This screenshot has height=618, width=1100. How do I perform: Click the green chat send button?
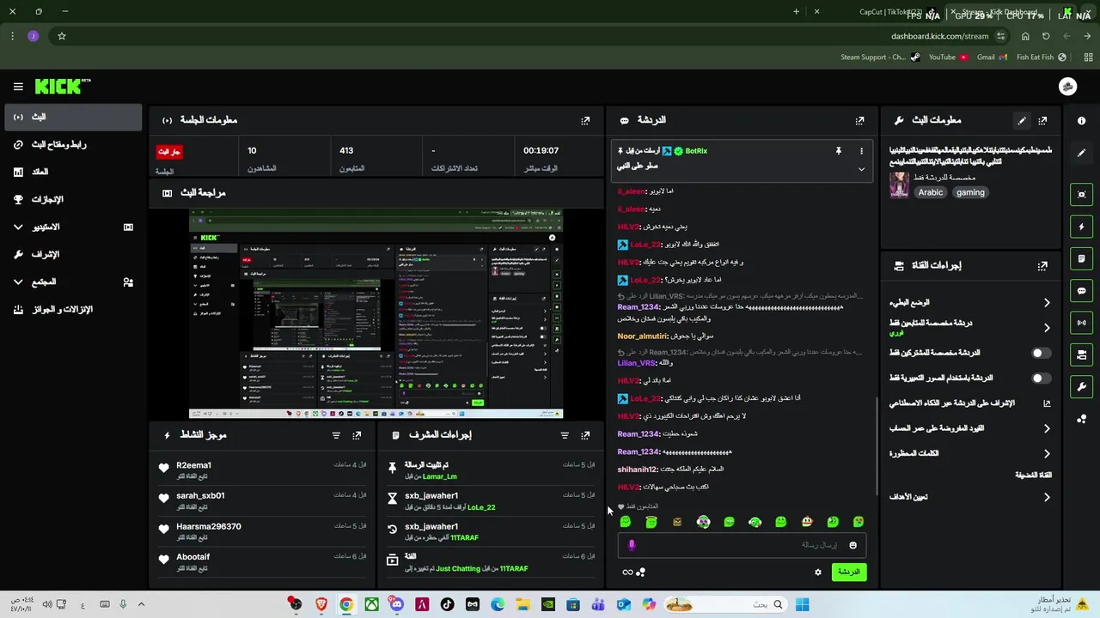pos(848,573)
